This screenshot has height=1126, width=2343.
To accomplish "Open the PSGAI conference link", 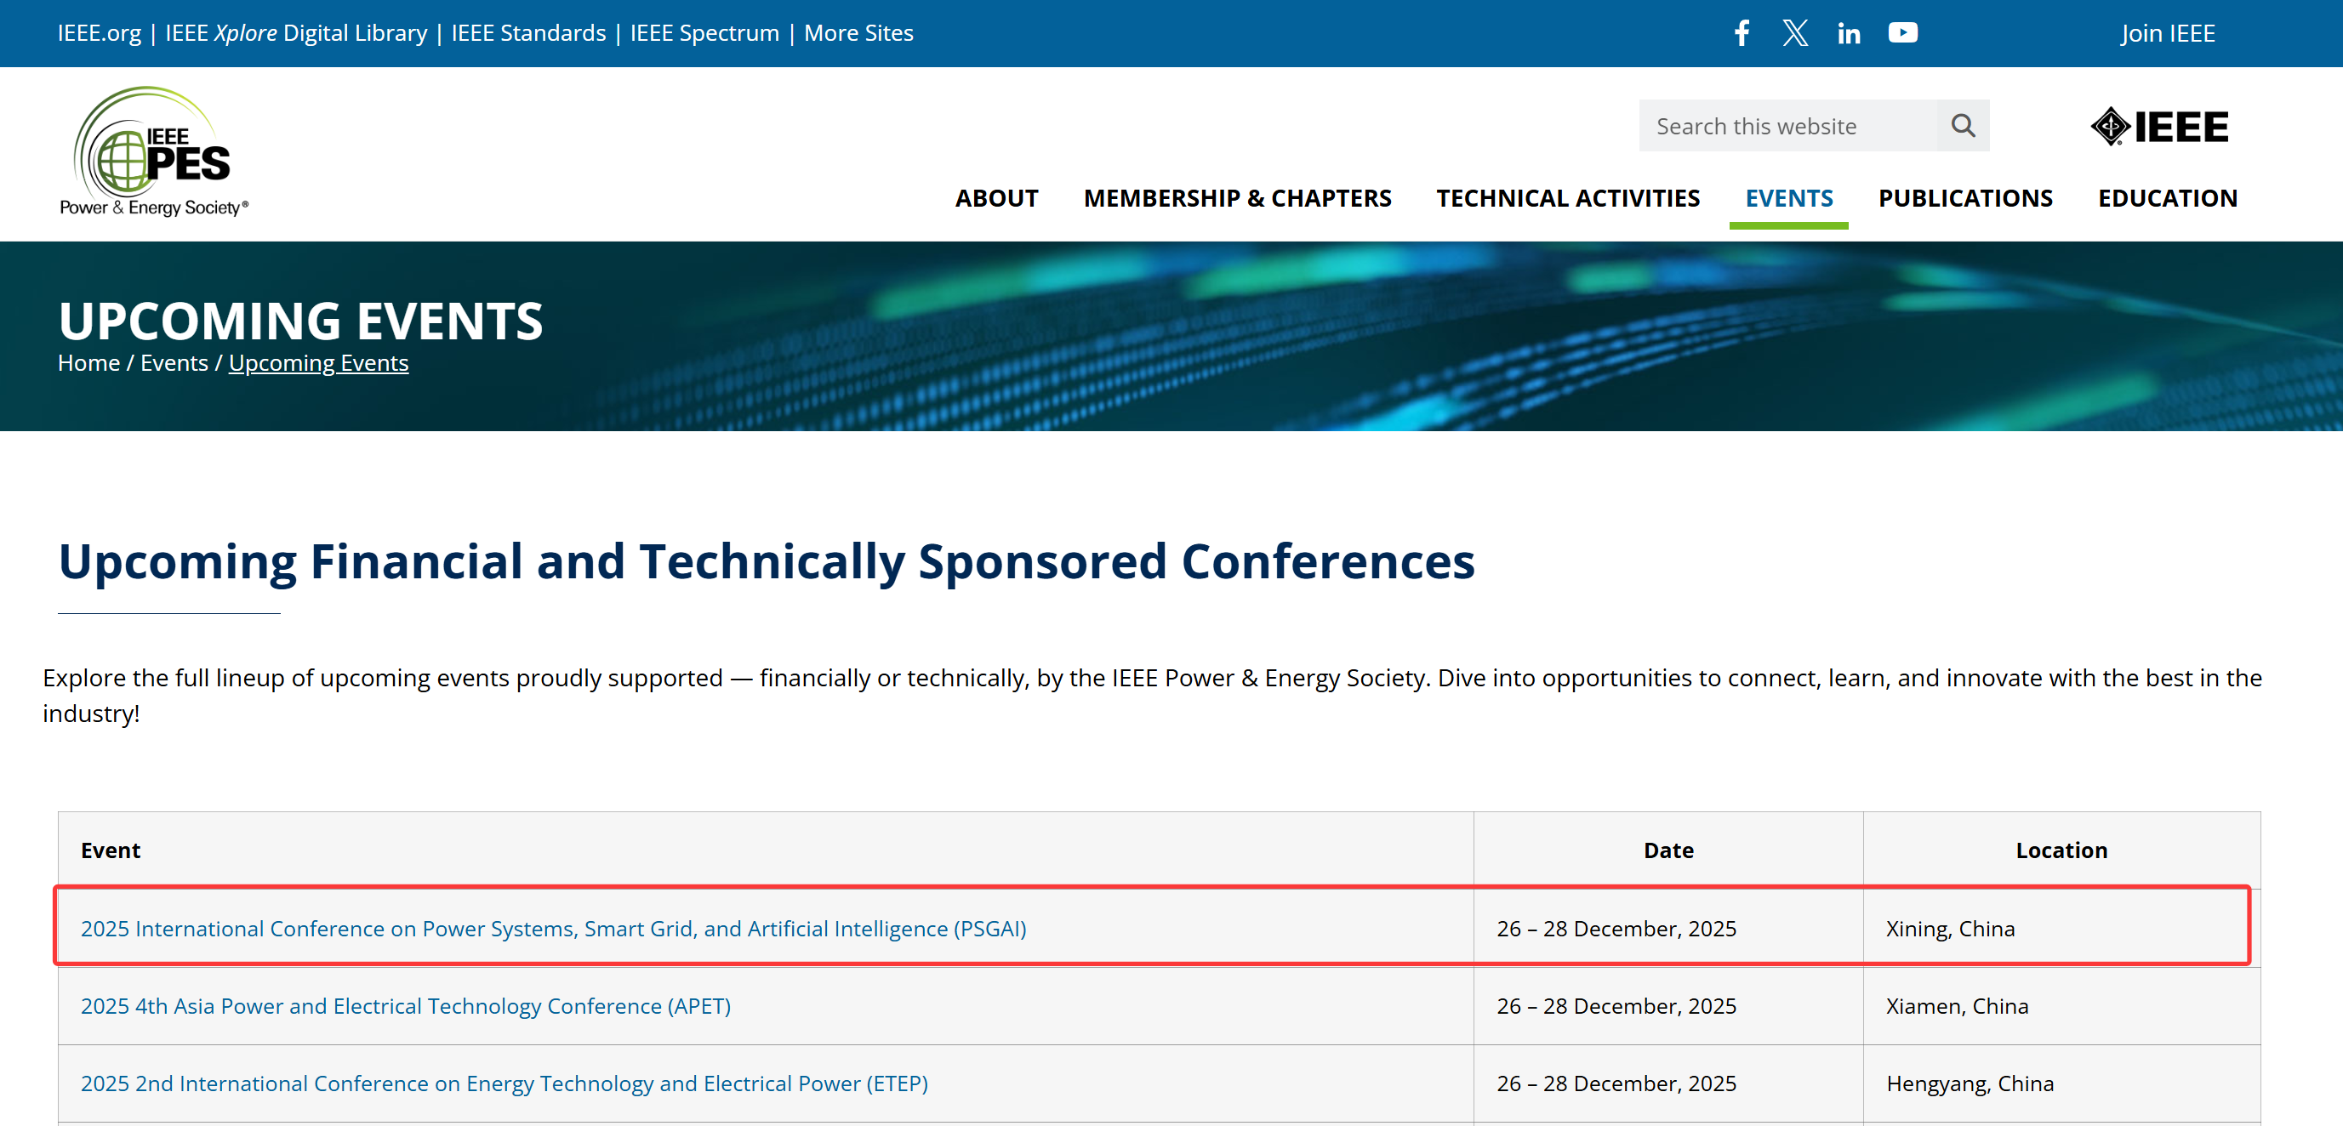I will pyautogui.click(x=553, y=929).
